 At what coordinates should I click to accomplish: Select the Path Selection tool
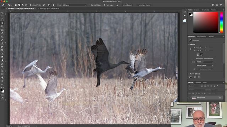click(x=2, y=71)
